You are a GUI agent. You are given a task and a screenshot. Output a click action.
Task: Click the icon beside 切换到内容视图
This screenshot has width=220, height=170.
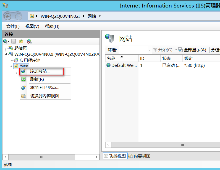(23, 96)
